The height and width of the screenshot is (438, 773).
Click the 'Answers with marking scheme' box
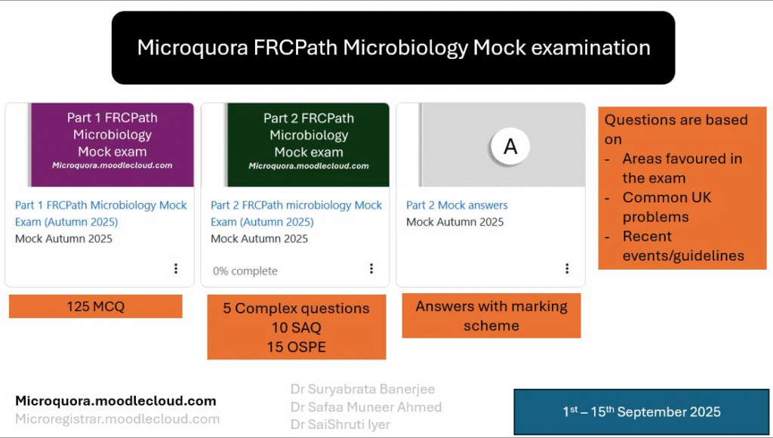[x=491, y=316]
